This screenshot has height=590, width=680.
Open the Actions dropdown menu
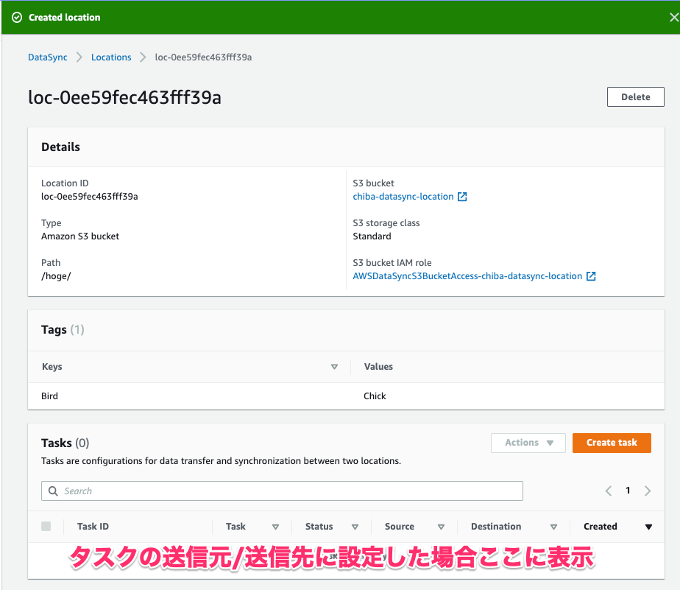click(x=528, y=443)
